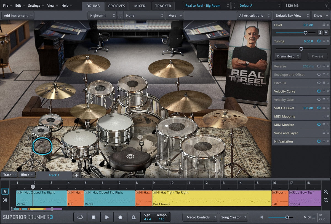Click the record button
Image resolution: width=331 pixels, height=224 pixels.
(x=120, y=217)
